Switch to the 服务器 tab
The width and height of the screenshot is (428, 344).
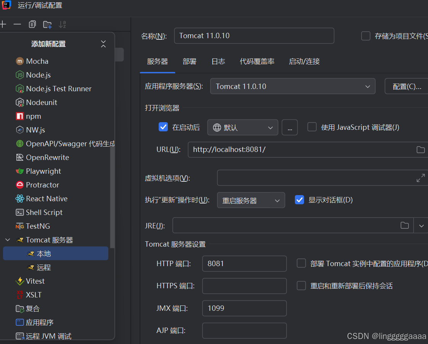pos(158,61)
